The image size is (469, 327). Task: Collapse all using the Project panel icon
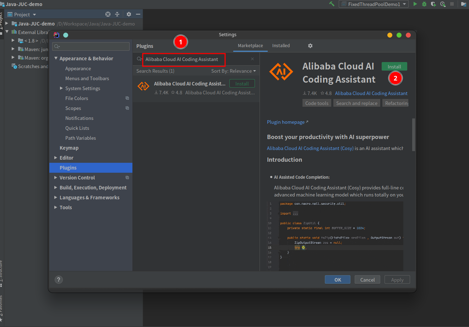(x=117, y=14)
